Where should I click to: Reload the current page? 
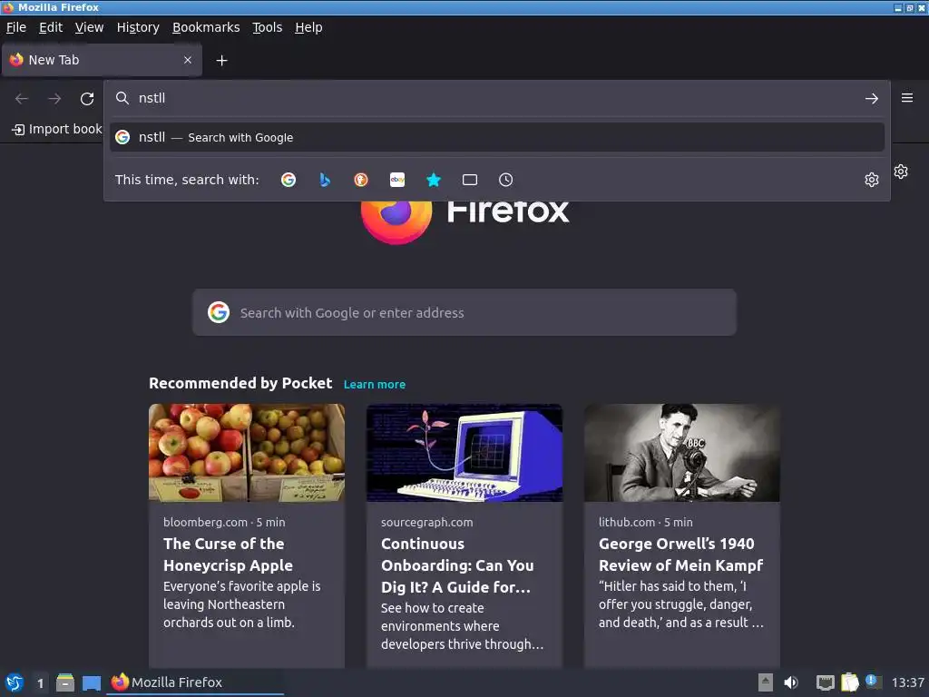[x=87, y=98]
